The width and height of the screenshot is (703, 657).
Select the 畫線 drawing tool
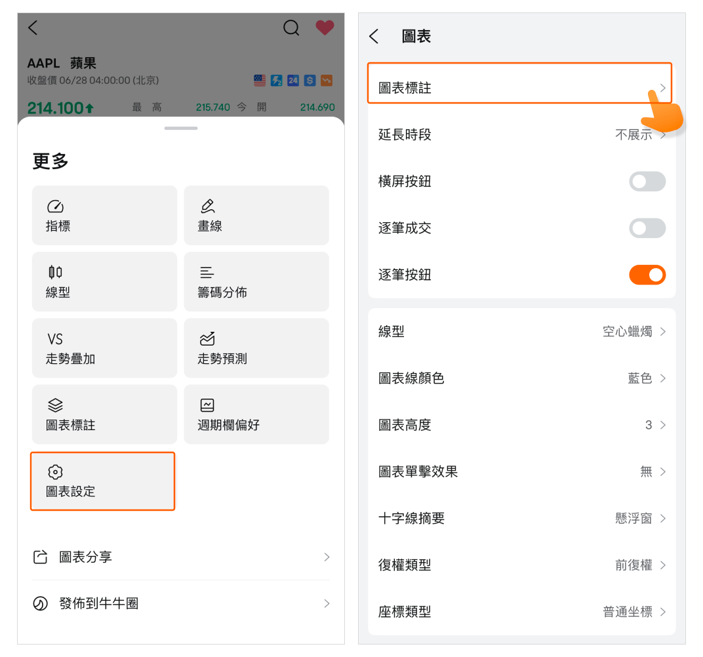(x=256, y=215)
